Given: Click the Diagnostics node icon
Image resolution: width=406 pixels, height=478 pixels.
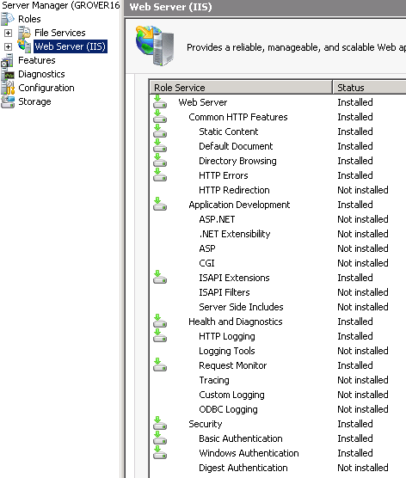Looking at the screenshot, I should point(8,74).
